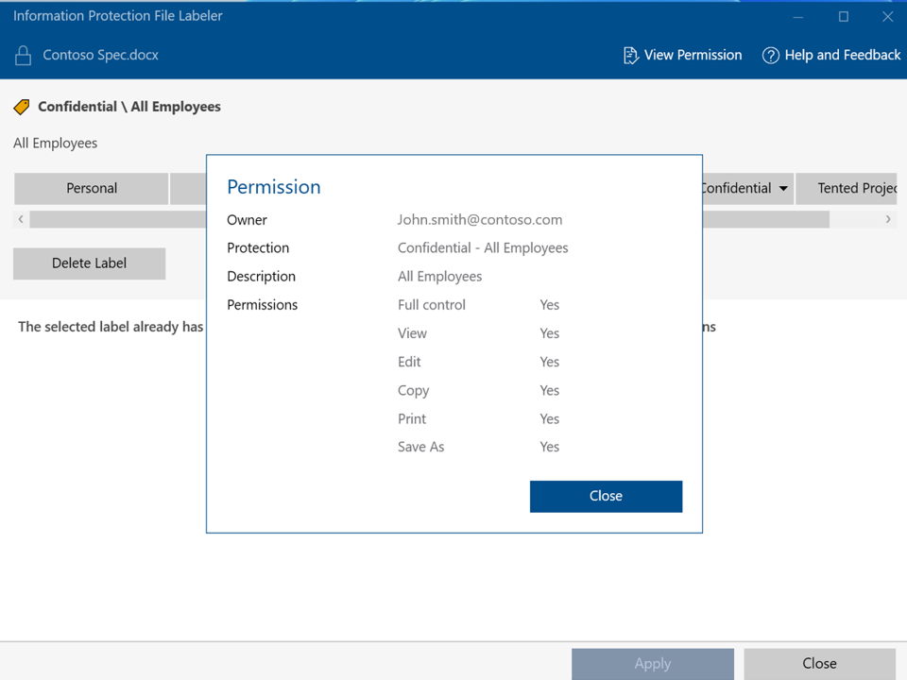Click the 'Copy' permission entry
Screen dimensions: 907x680
(x=413, y=391)
